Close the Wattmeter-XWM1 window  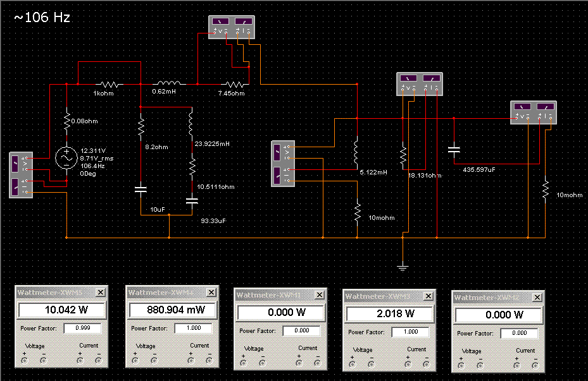point(320,295)
